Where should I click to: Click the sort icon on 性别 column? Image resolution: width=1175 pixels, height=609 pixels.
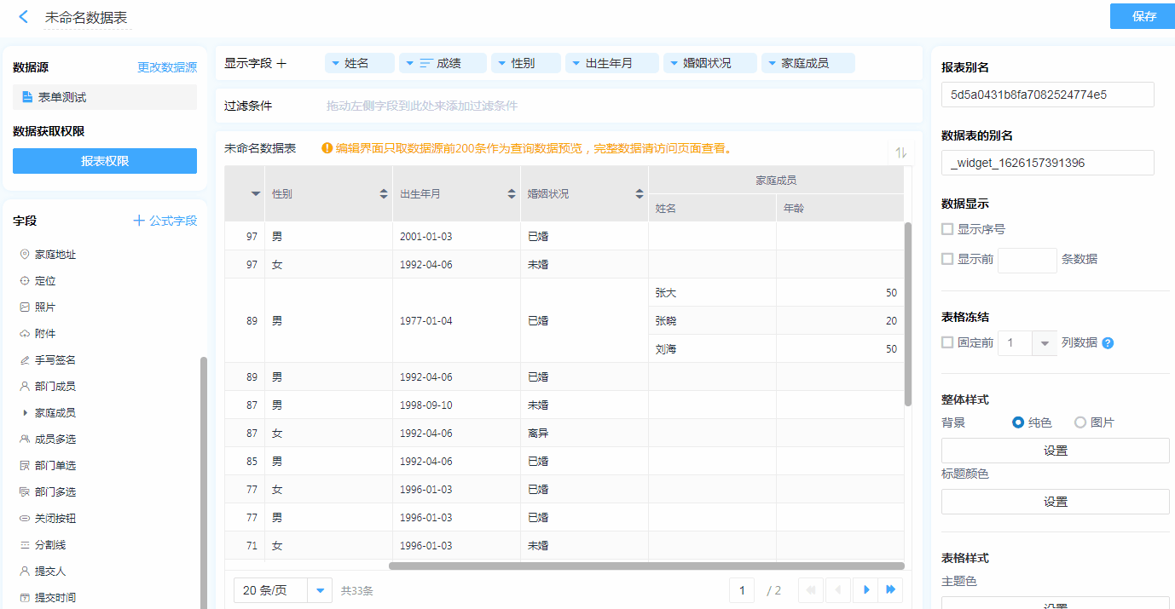point(384,194)
